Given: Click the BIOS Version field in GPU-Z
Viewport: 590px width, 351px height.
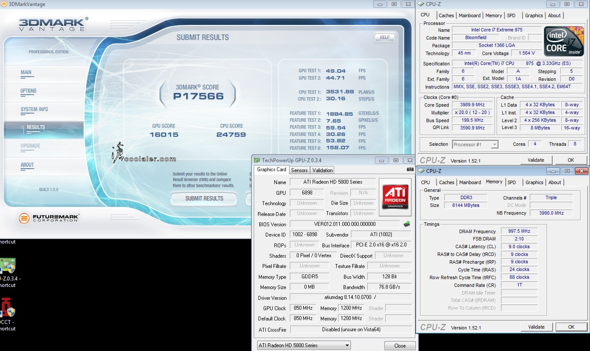Looking at the screenshot, I should (345, 224).
